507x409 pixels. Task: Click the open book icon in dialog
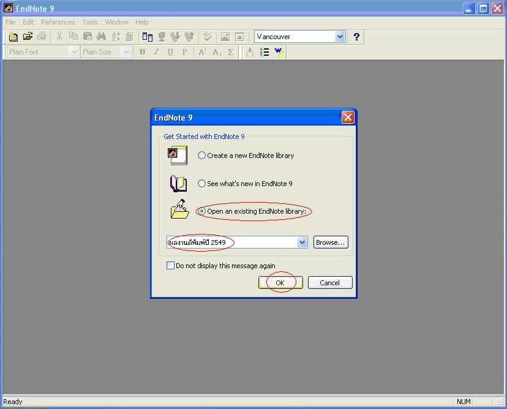[178, 183]
